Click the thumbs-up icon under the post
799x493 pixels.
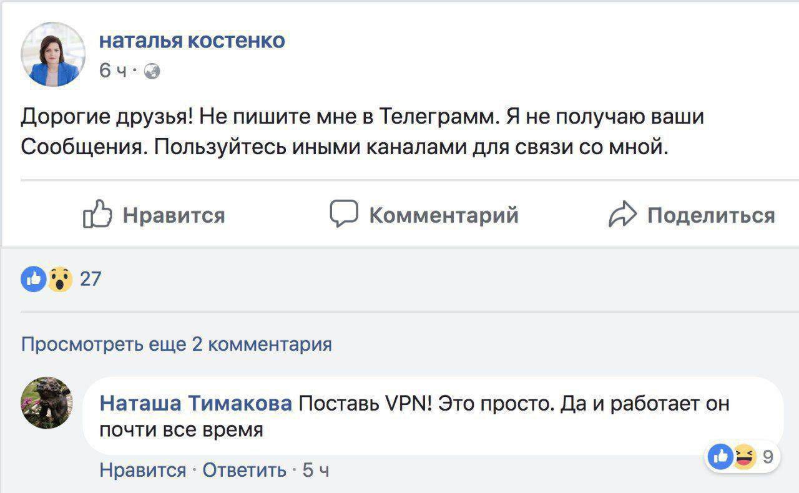point(97,215)
